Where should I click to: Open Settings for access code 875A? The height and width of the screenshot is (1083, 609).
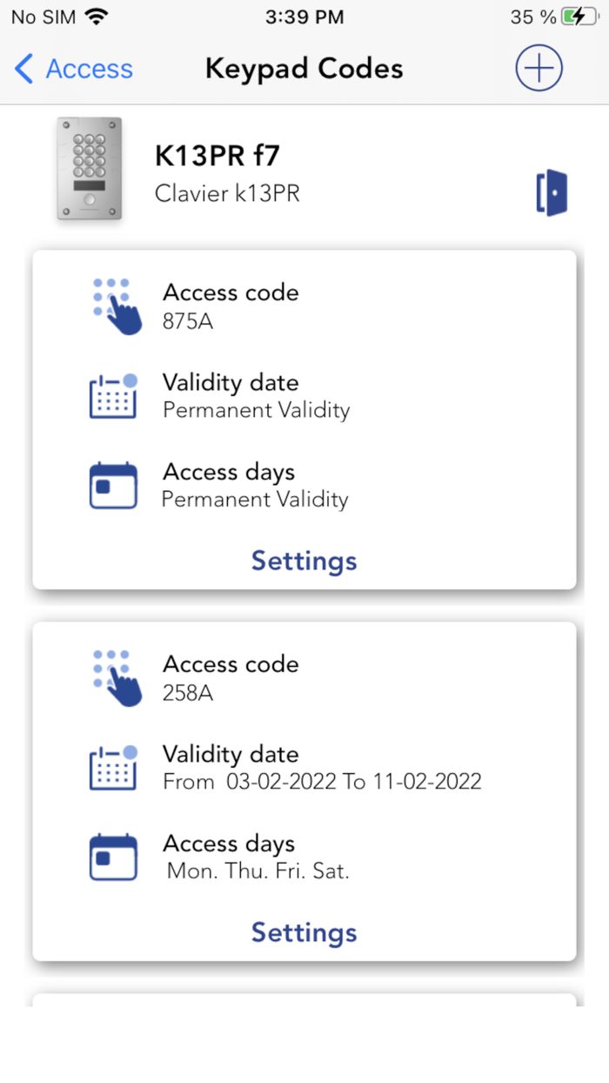click(x=304, y=561)
